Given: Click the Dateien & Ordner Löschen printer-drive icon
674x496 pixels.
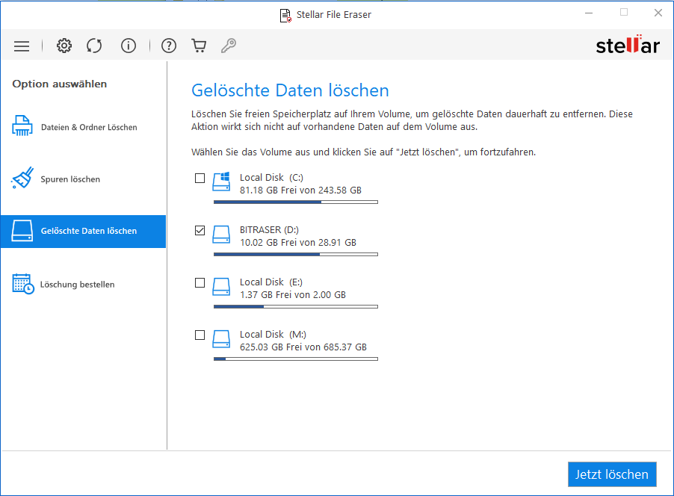Looking at the screenshot, I should [x=23, y=125].
